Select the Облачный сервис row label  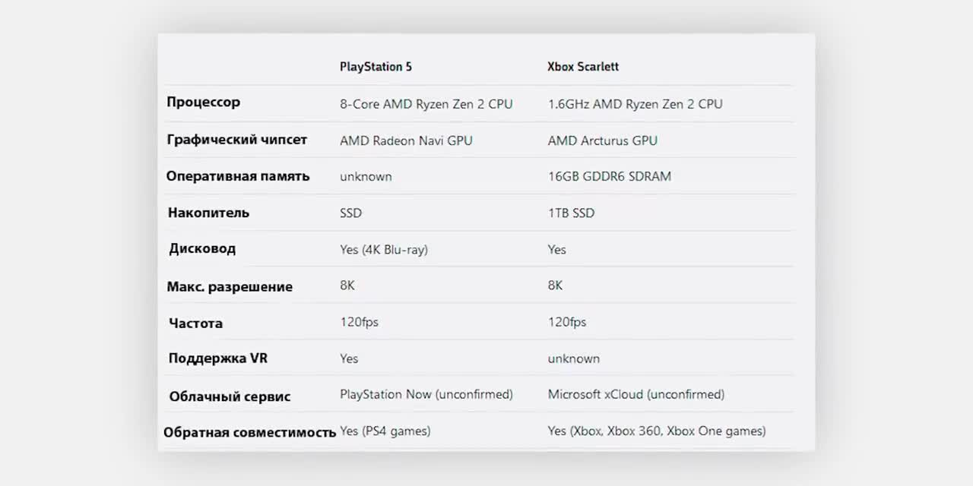click(x=230, y=396)
